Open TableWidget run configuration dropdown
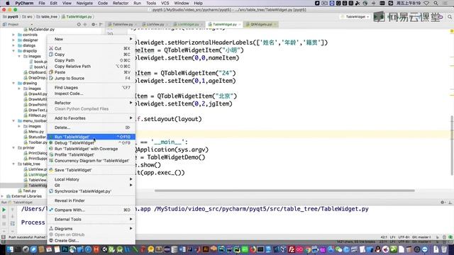Image resolution: width=454 pixels, height=255 pixels. pos(355,17)
